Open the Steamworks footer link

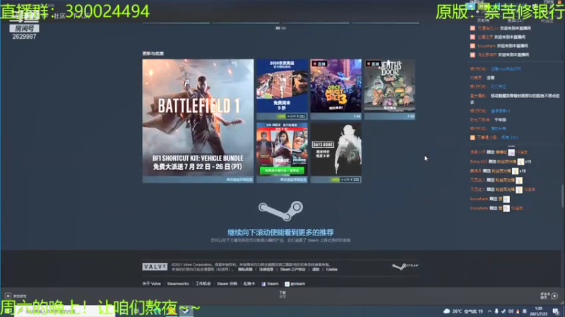point(178,284)
